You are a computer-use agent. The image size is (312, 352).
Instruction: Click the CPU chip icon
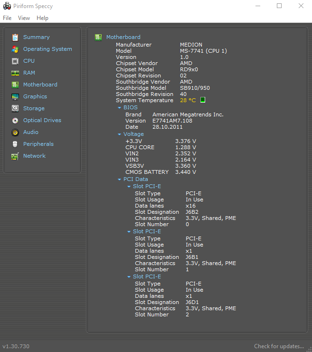[15, 61]
